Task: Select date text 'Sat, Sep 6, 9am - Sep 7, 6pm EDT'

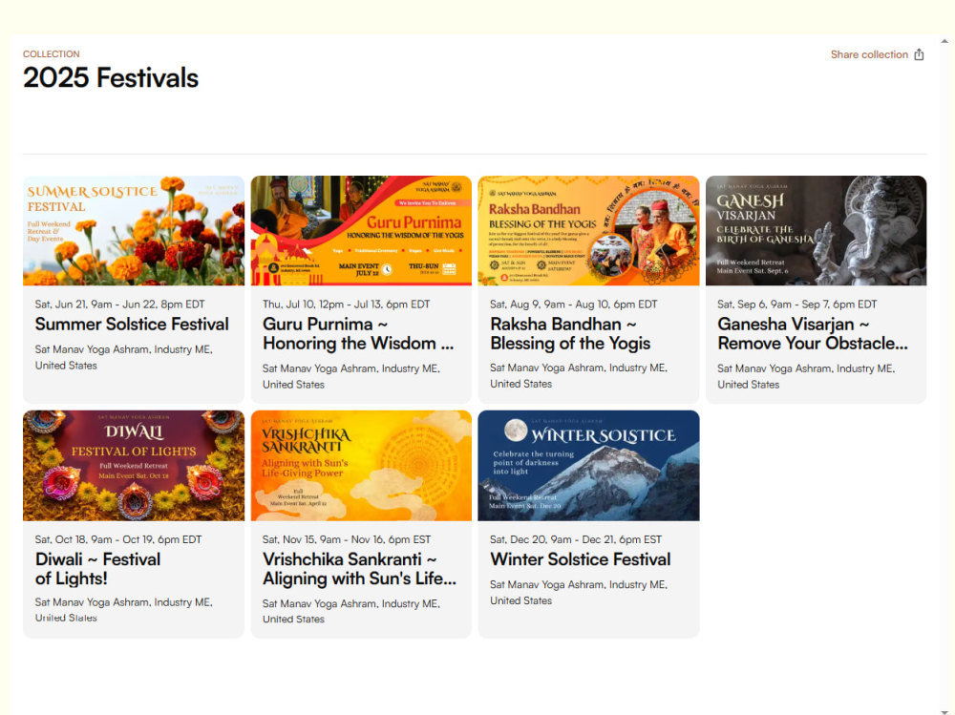Action: click(797, 304)
